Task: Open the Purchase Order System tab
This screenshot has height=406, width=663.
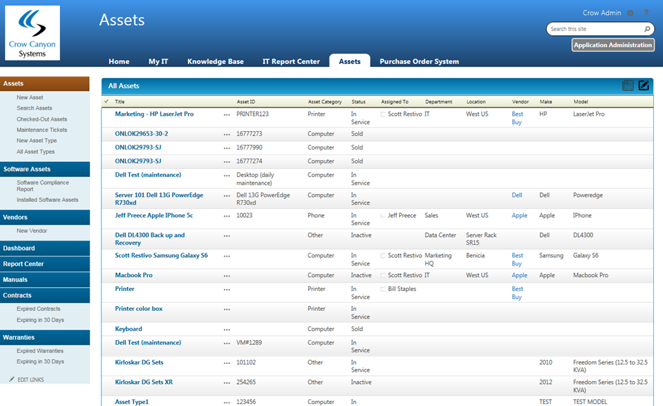Action: pos(419,61)
